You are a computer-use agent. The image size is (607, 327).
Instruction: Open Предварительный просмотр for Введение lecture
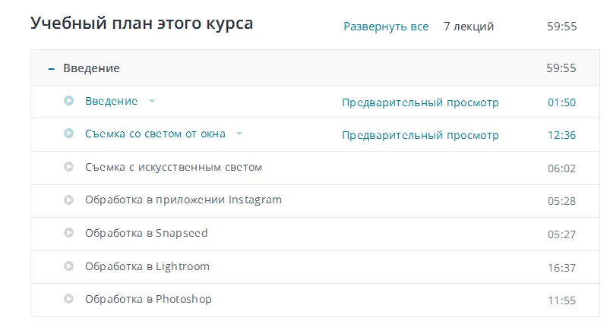pyautogui.click(x=420, y=102)
